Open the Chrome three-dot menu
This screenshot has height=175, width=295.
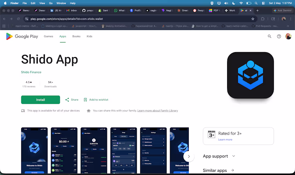coord(291,19)
